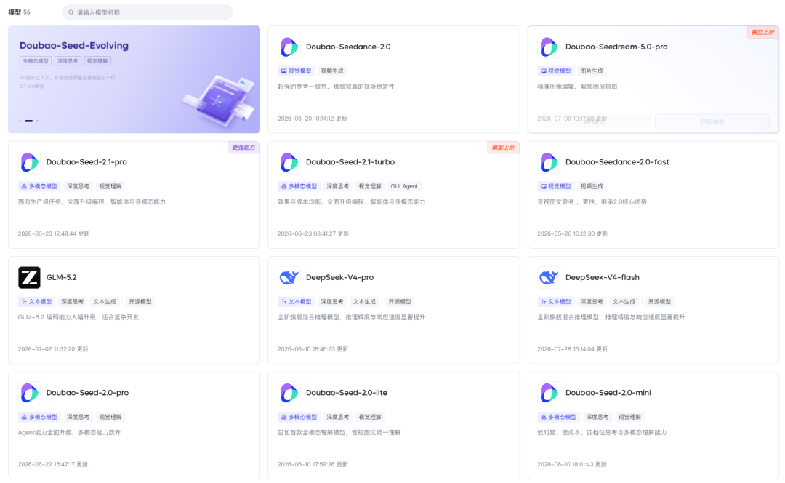
Task: Click the 深度思考 tag on Doubao-Seed-2.0-lite card
Action: [337, 417]
